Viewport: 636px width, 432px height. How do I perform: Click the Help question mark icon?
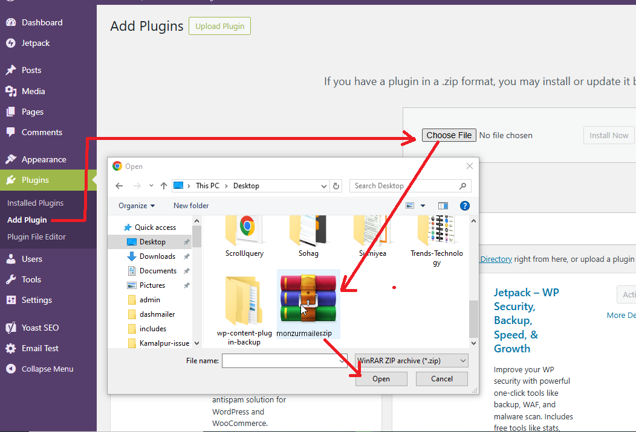pos(464,206)
